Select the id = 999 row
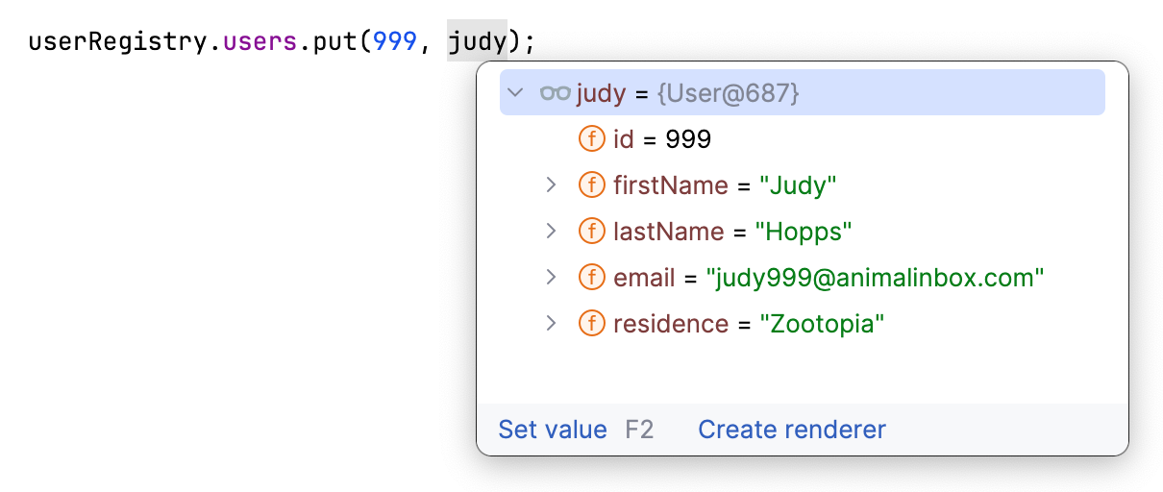This screenshot has width=1163, height=492. tap(662, 139)
